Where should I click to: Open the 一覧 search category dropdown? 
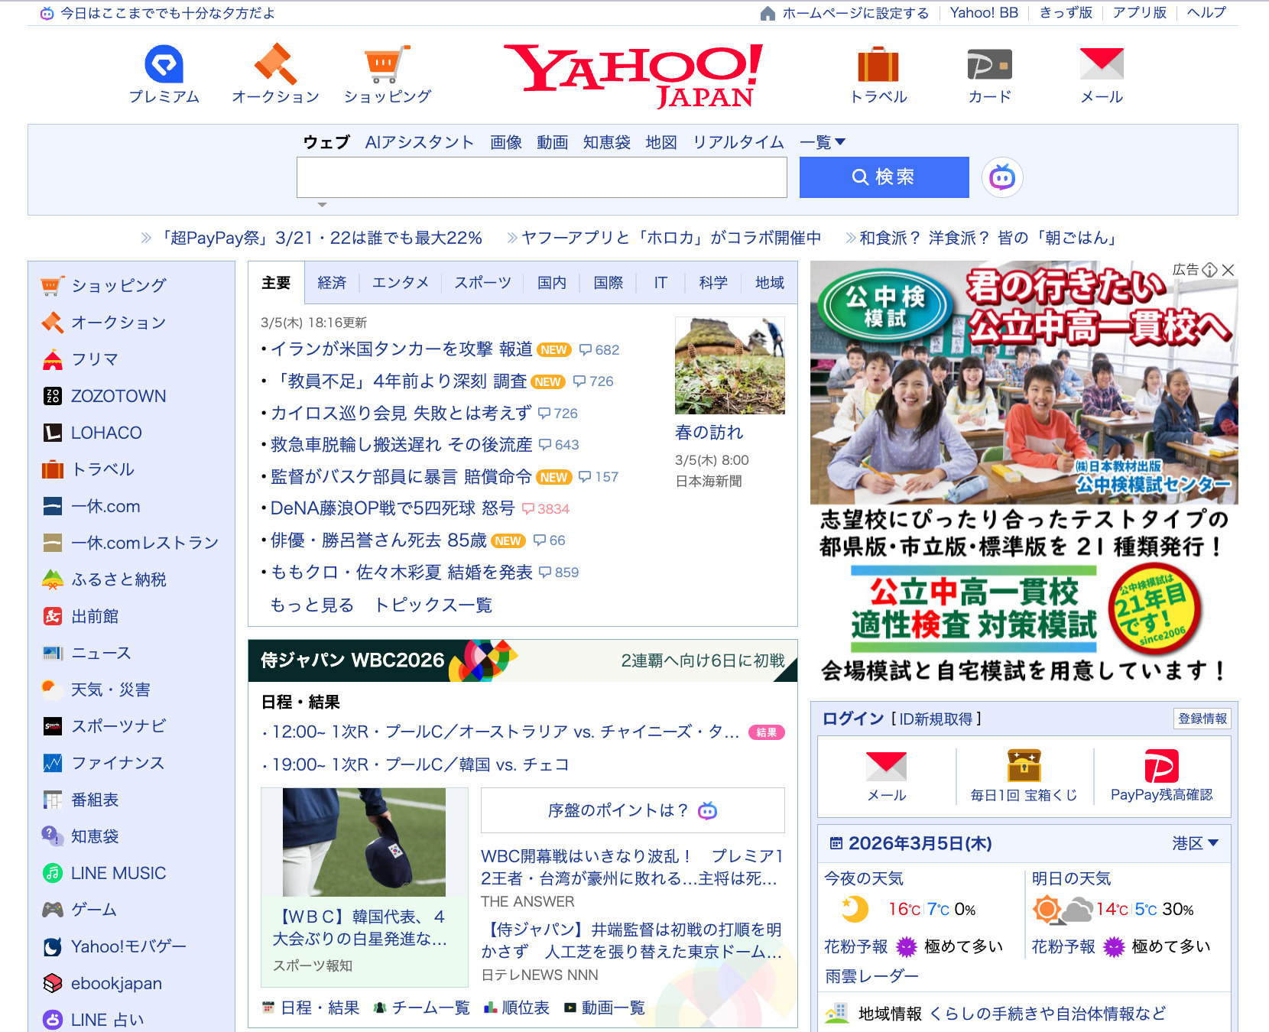tap(823, 141)
